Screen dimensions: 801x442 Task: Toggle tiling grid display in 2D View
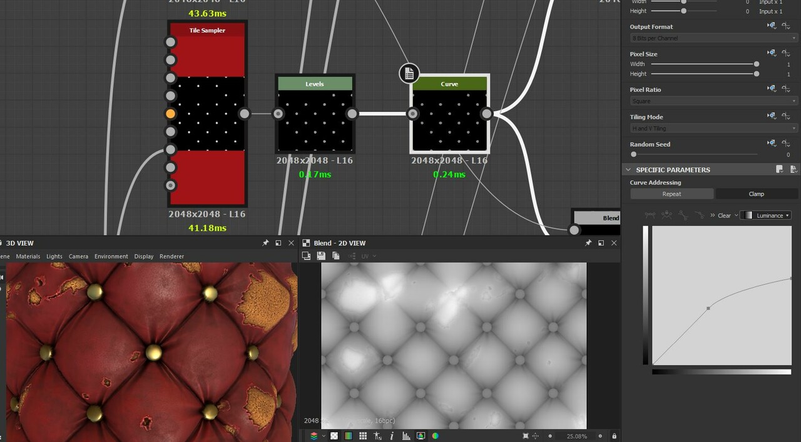tap(363, 436)
